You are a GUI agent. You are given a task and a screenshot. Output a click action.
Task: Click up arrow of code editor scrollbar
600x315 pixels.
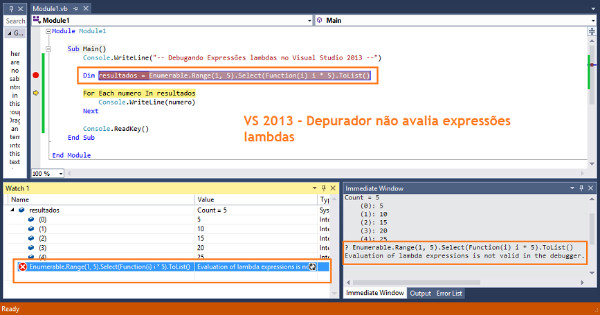[x=592, y=41]
